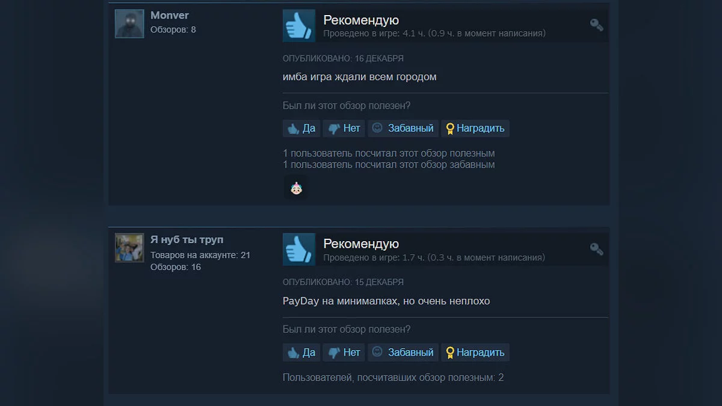Click Наградить on the PayDay review
Viewport: 722px width, 406px height.
475,352
